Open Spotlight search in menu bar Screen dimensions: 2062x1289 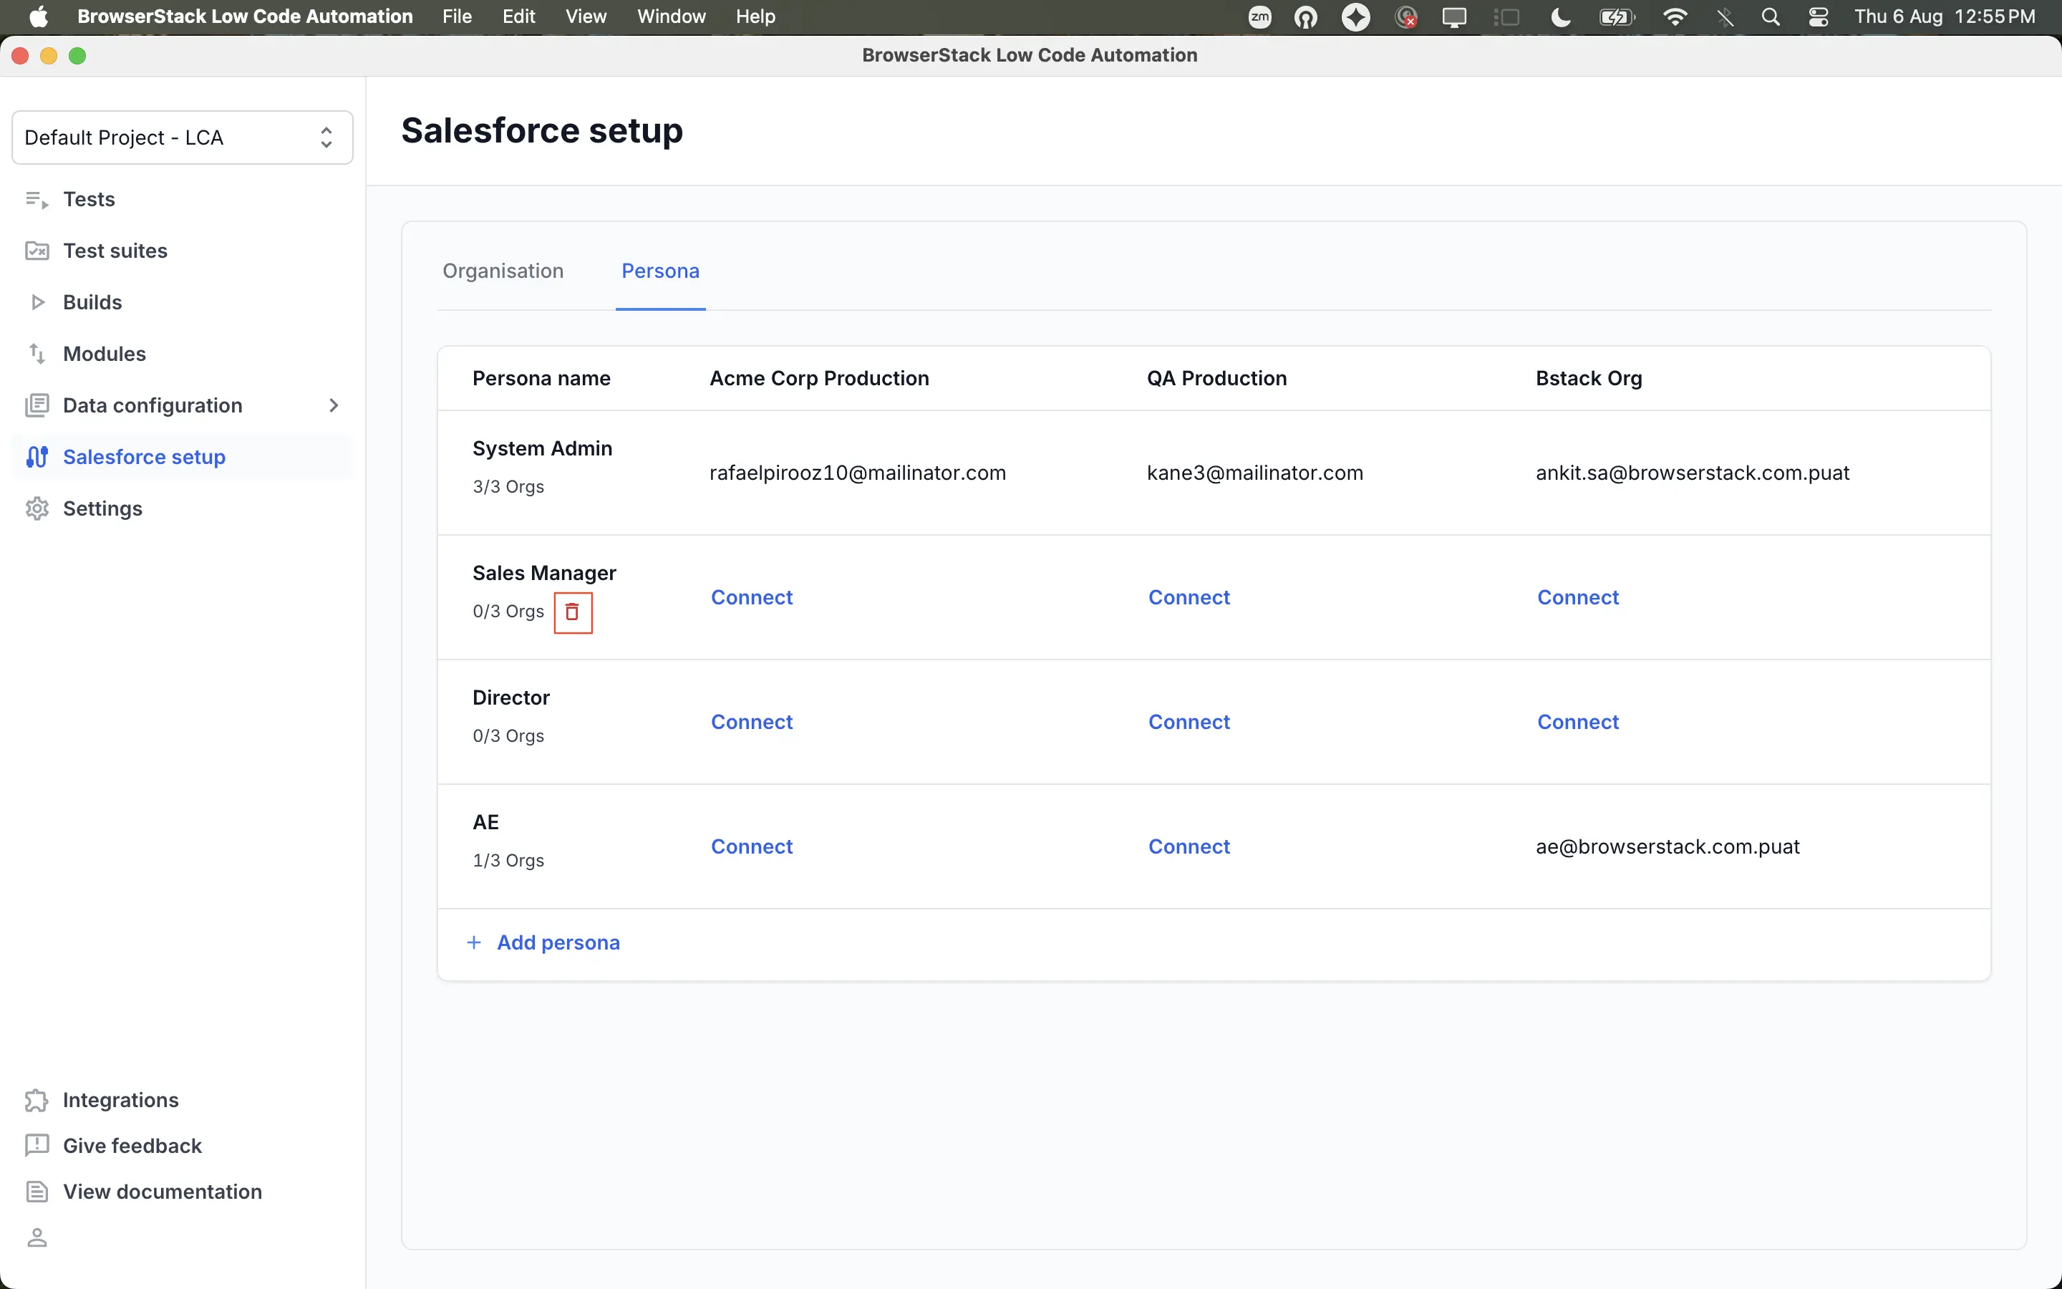click(x=1770, y=17)
